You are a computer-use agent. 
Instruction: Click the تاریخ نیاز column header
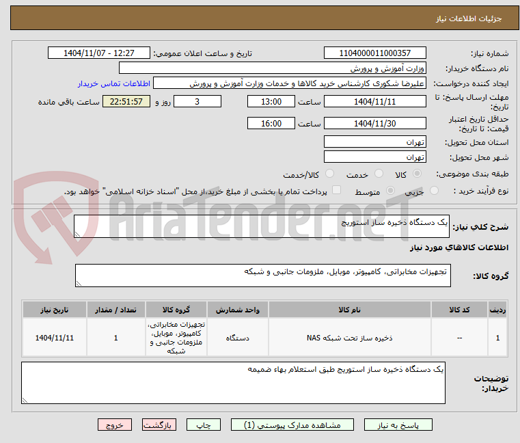[55, 310]
